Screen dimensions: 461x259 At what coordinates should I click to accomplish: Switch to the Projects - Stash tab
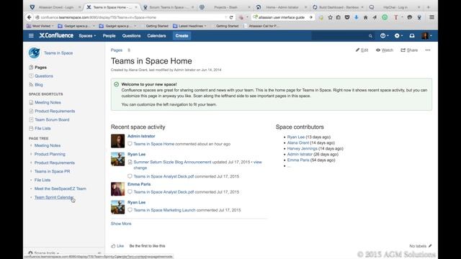click(x=225, y=7)
